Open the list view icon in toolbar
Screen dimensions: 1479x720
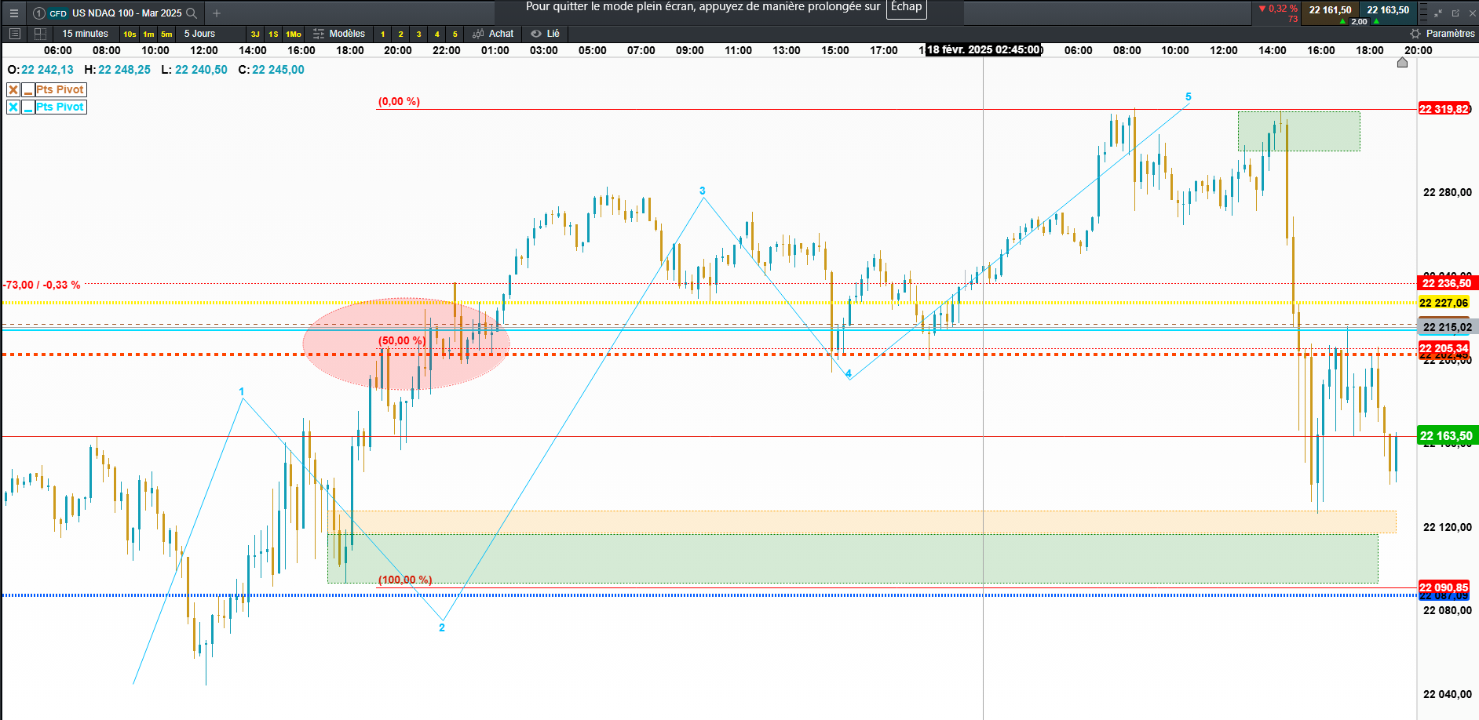coord(14,34)
